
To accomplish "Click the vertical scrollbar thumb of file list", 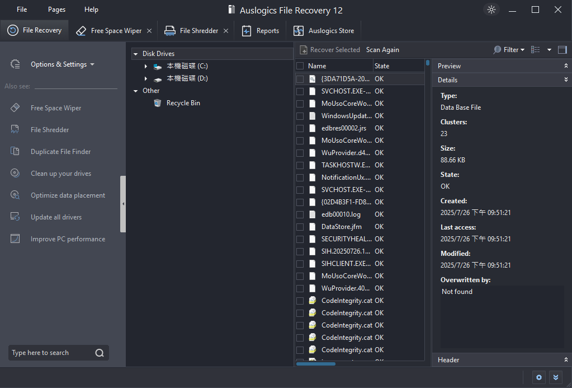I will click(x=428, y=63).
